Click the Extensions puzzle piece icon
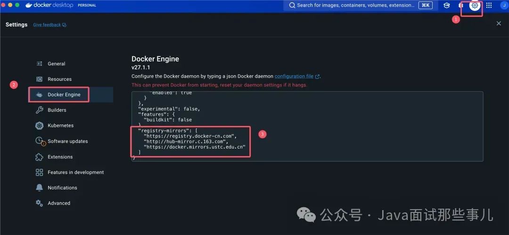The image size is (509, 235). tap(39, 157)
